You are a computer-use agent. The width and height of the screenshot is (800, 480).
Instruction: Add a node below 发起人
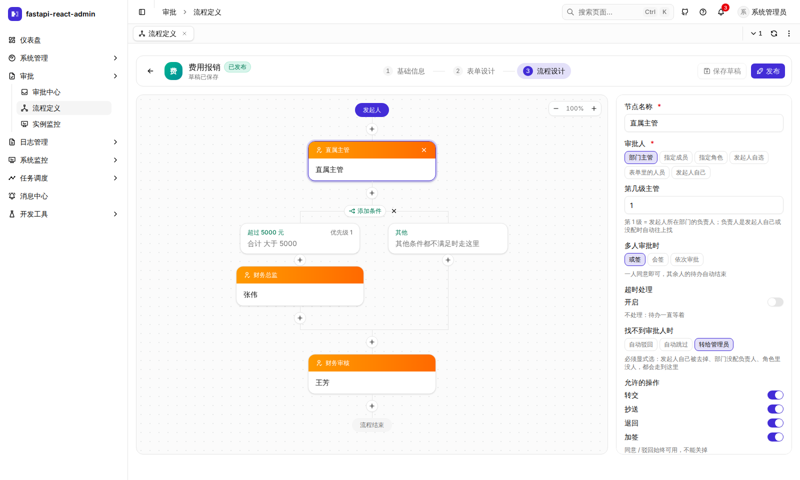pos(372,129)
